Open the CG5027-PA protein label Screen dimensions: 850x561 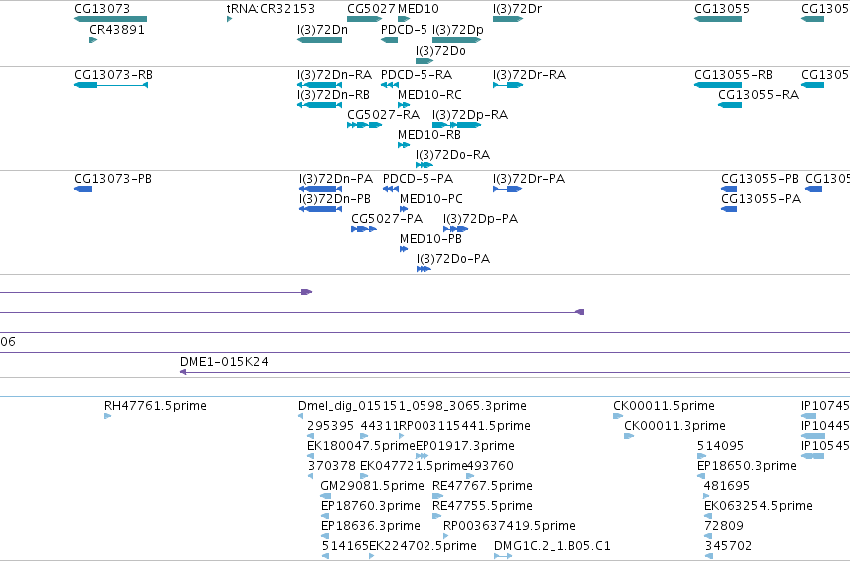pyautogui.click(x=387, y=219)
